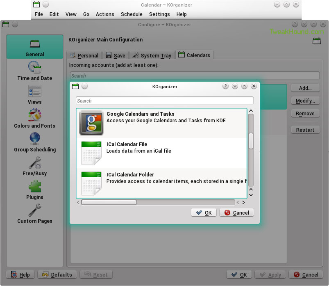Click Cancel in the Configure window
329x286 pixels.
(306, 275)
